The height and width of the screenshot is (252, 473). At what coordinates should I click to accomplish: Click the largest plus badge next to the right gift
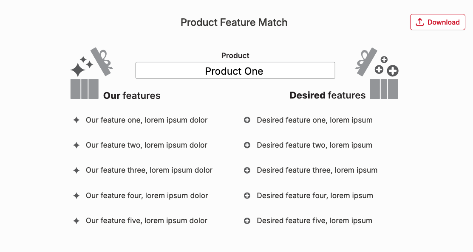392,71
